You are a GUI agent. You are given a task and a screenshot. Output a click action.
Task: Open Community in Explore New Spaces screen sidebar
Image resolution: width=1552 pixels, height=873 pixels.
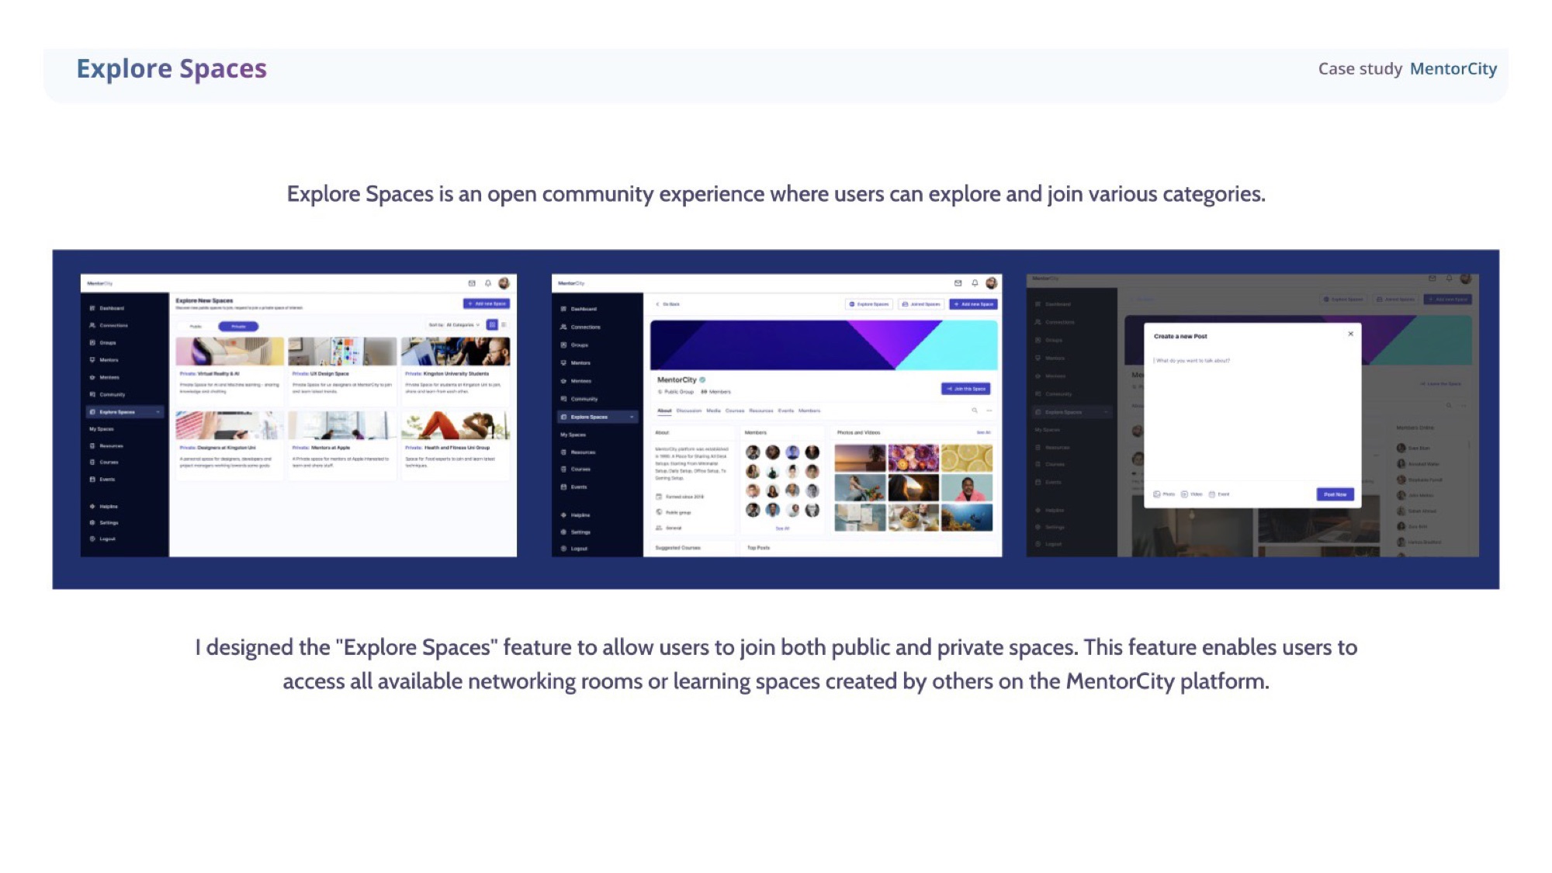107,394
